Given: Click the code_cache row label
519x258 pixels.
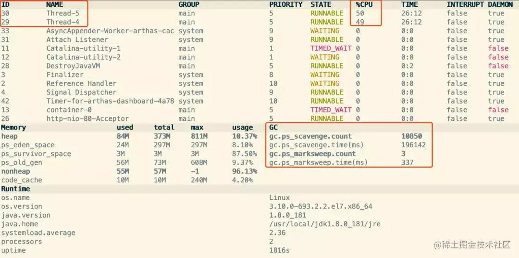Looking at the screenshot, I should point(22,180).
